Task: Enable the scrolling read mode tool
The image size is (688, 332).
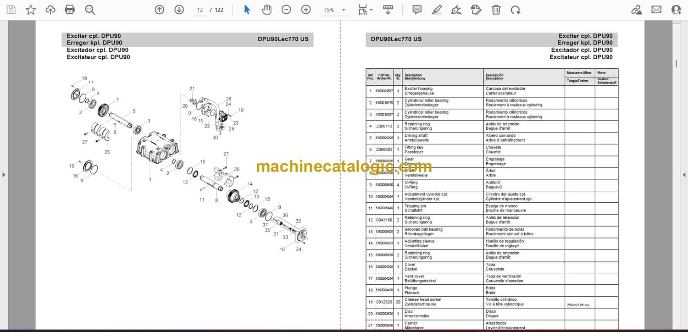Action: coord(388,10)
